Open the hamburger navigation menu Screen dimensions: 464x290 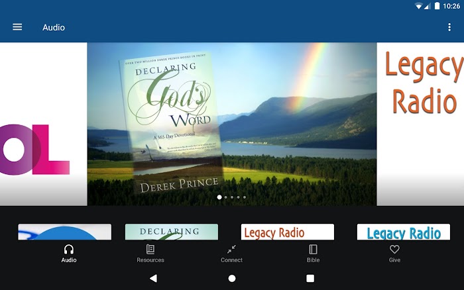click(17, 27)
